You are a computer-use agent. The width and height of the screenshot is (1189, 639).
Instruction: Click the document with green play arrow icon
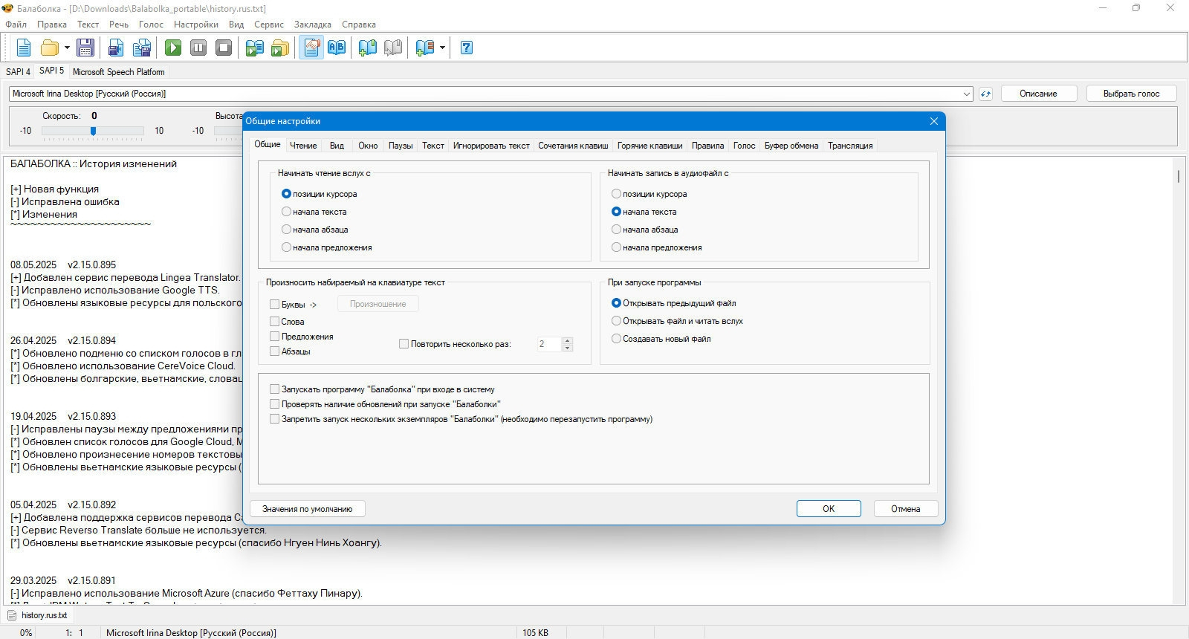coord(255,48)
